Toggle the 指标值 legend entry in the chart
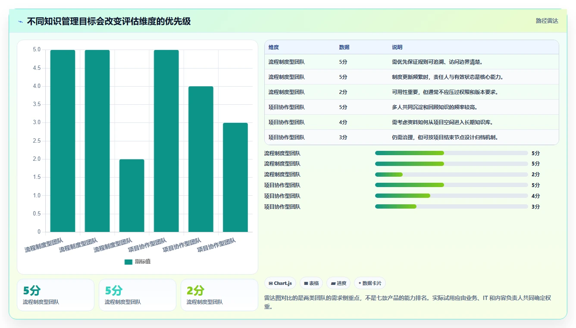 coord(138,262)
